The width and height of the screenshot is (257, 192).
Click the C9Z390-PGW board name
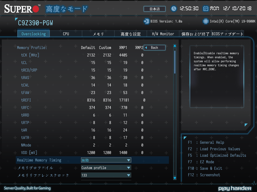point(35,23)
